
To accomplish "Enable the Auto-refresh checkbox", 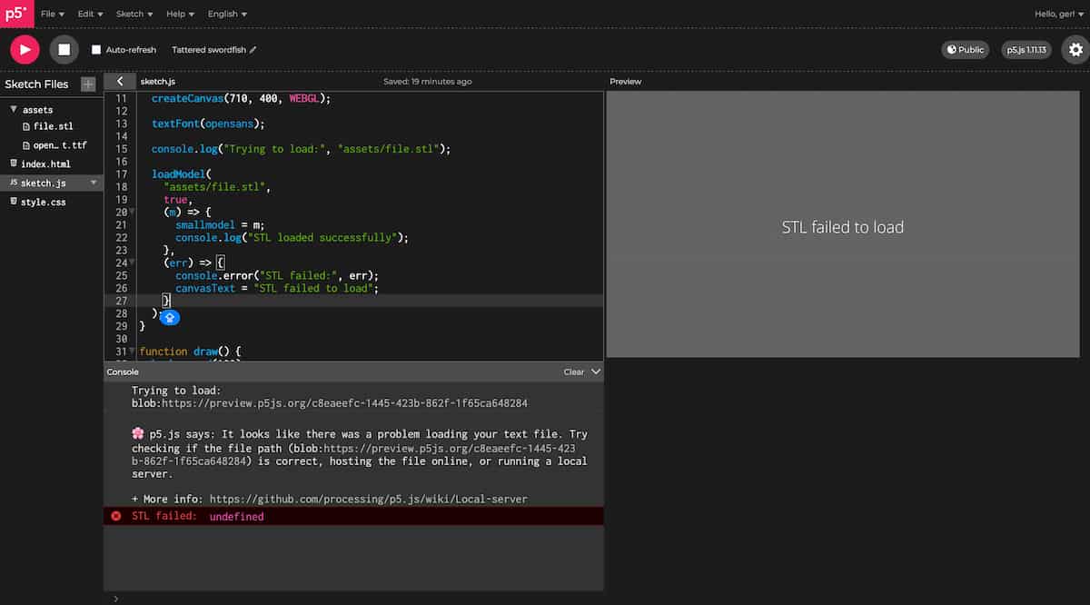I will [x=96, y=50].
